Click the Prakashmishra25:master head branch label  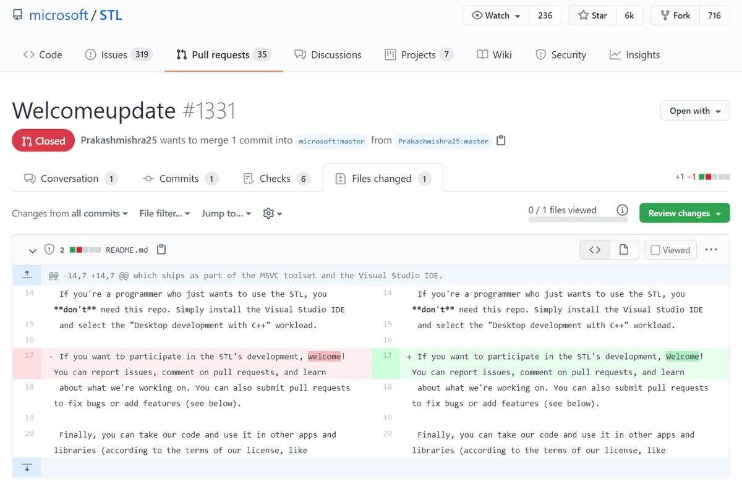443,141
